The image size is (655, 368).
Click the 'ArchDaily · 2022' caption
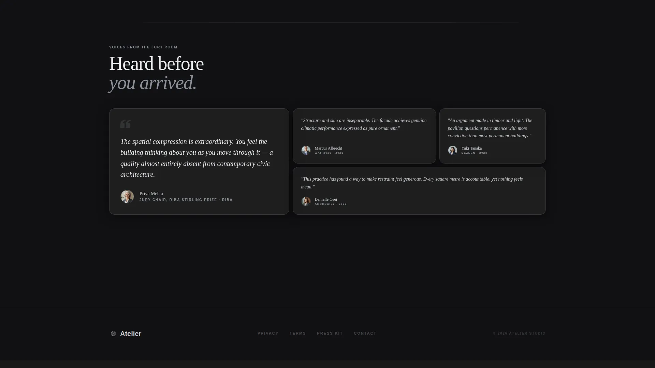pyautogui.click(x=331, y=204)
